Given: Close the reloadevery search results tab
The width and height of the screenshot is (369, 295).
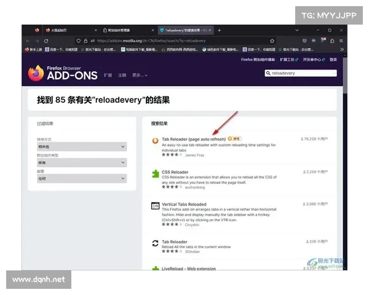Looking at the screenshot, I should click(x=210, y=30).
